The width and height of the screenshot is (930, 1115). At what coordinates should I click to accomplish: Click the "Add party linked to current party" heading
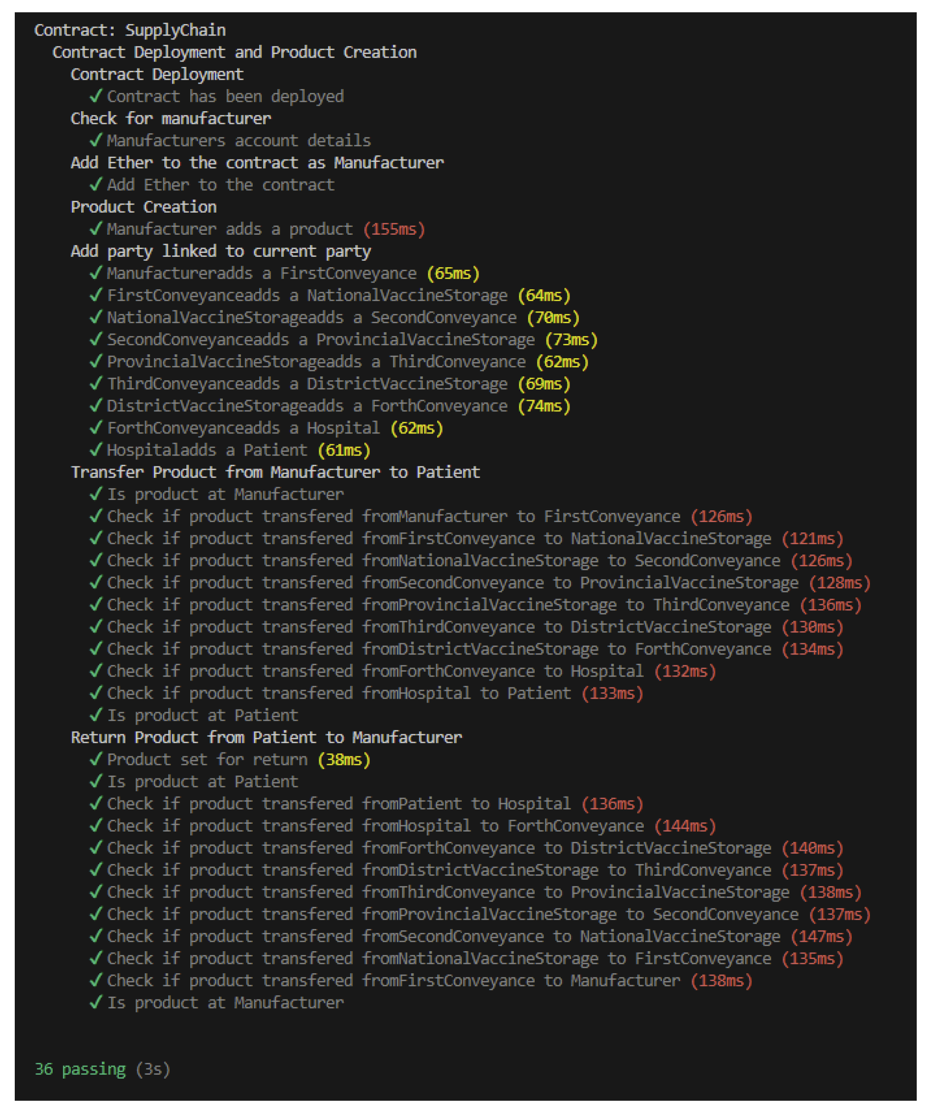(221, 251)
